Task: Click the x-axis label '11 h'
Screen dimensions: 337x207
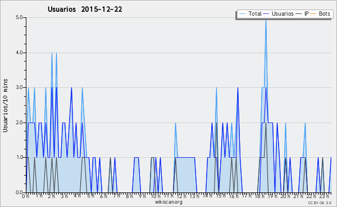Action: 168,196
